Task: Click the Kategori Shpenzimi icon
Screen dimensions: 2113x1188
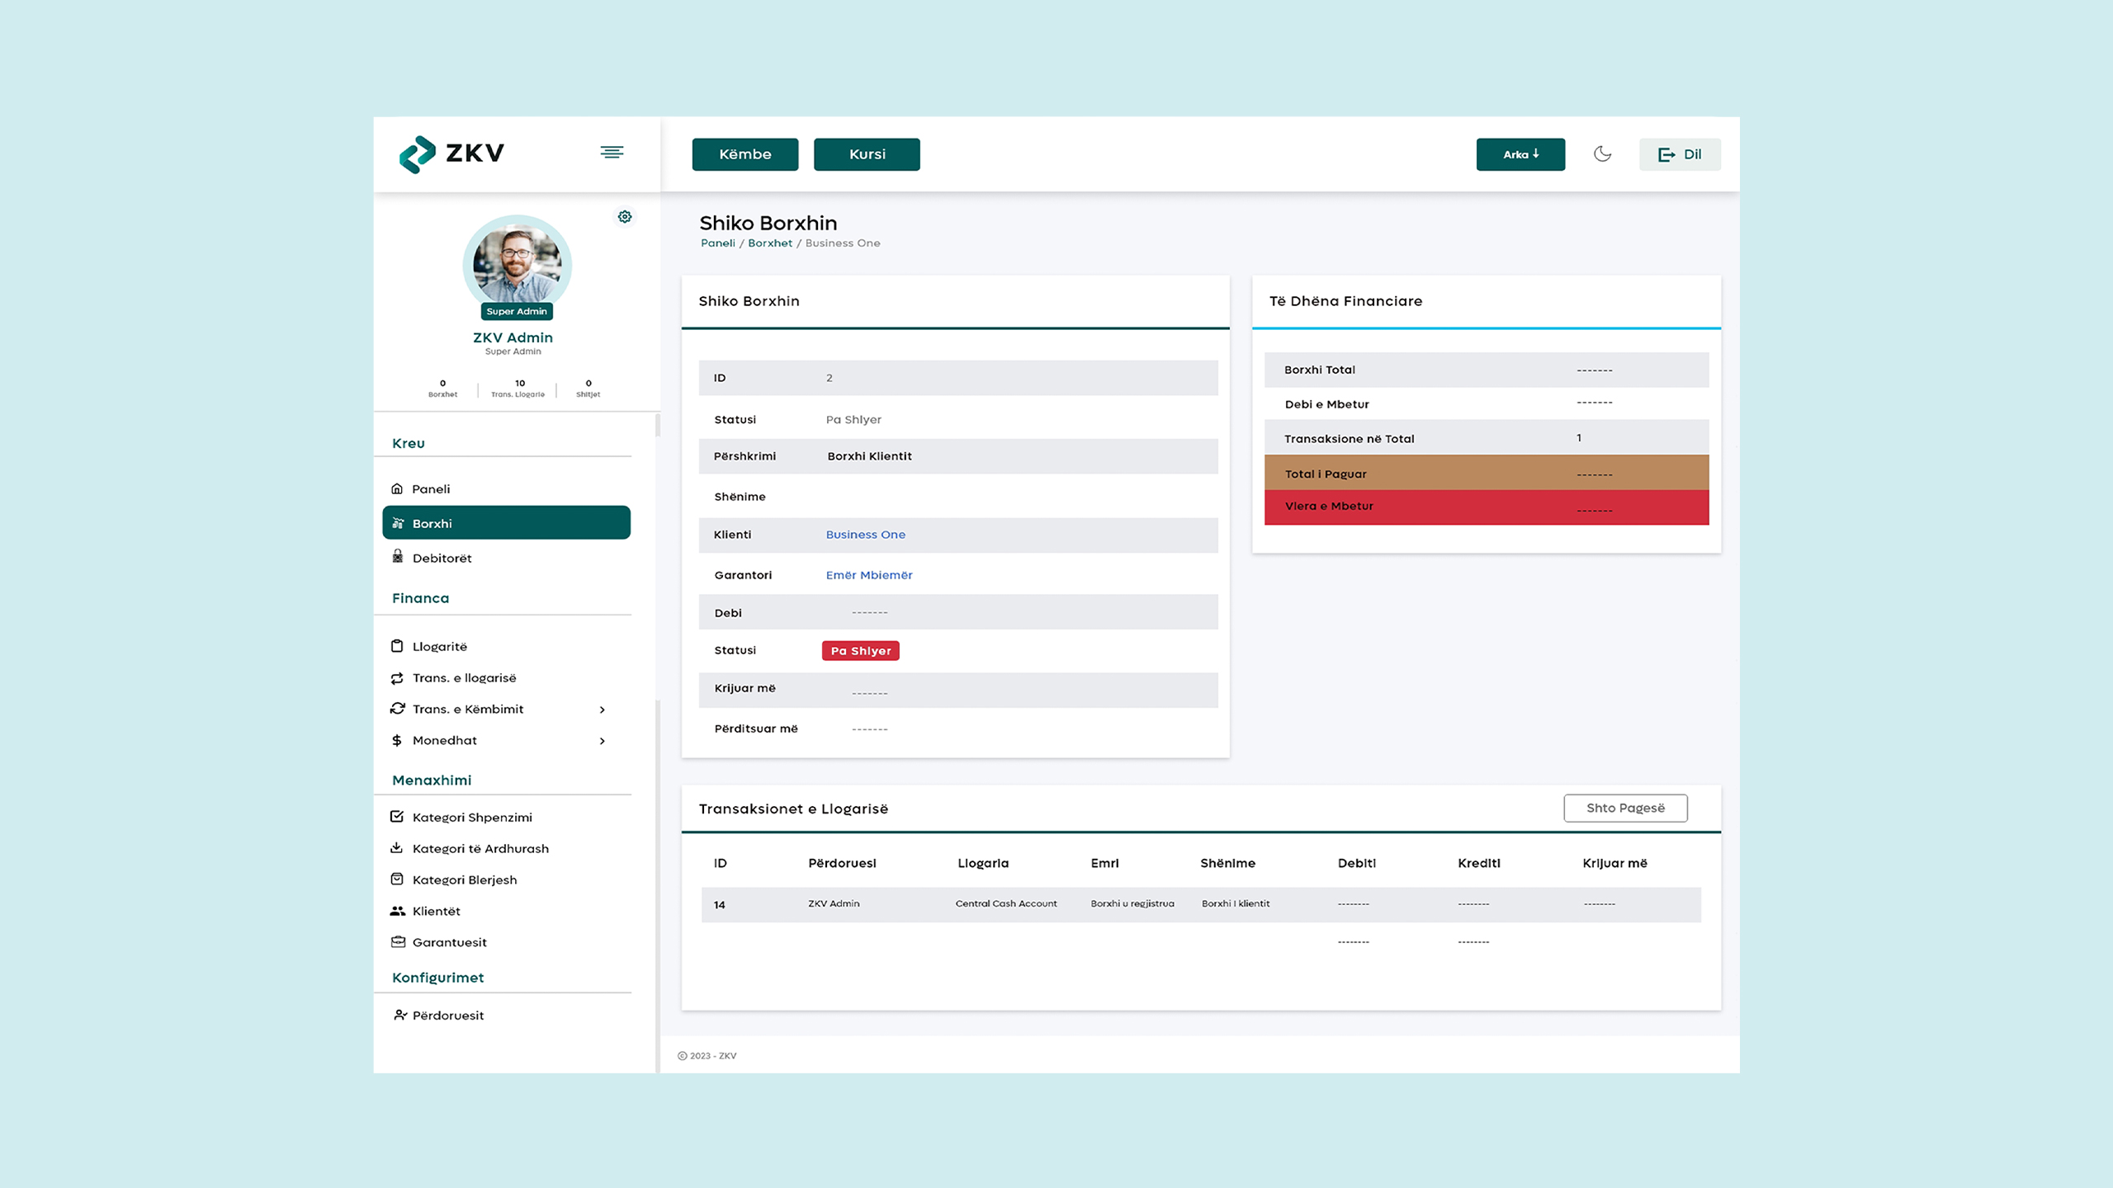Action: point(397,817)
